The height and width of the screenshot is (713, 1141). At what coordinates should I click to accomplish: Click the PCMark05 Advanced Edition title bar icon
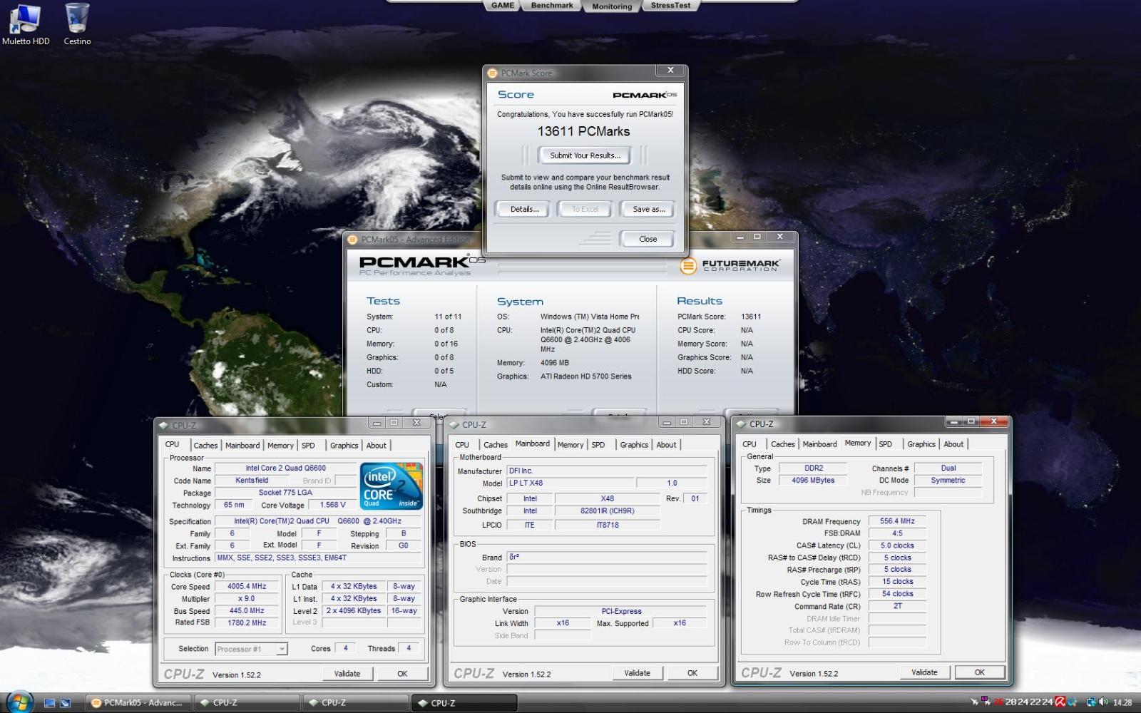(x=352, y=240)
